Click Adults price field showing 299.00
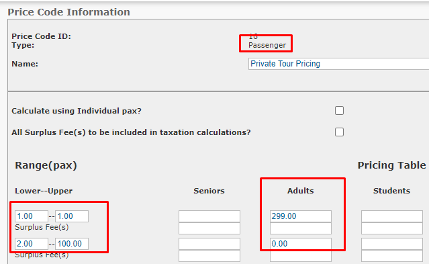The height and width of the screenshot is (264, 429). (300, 216)
